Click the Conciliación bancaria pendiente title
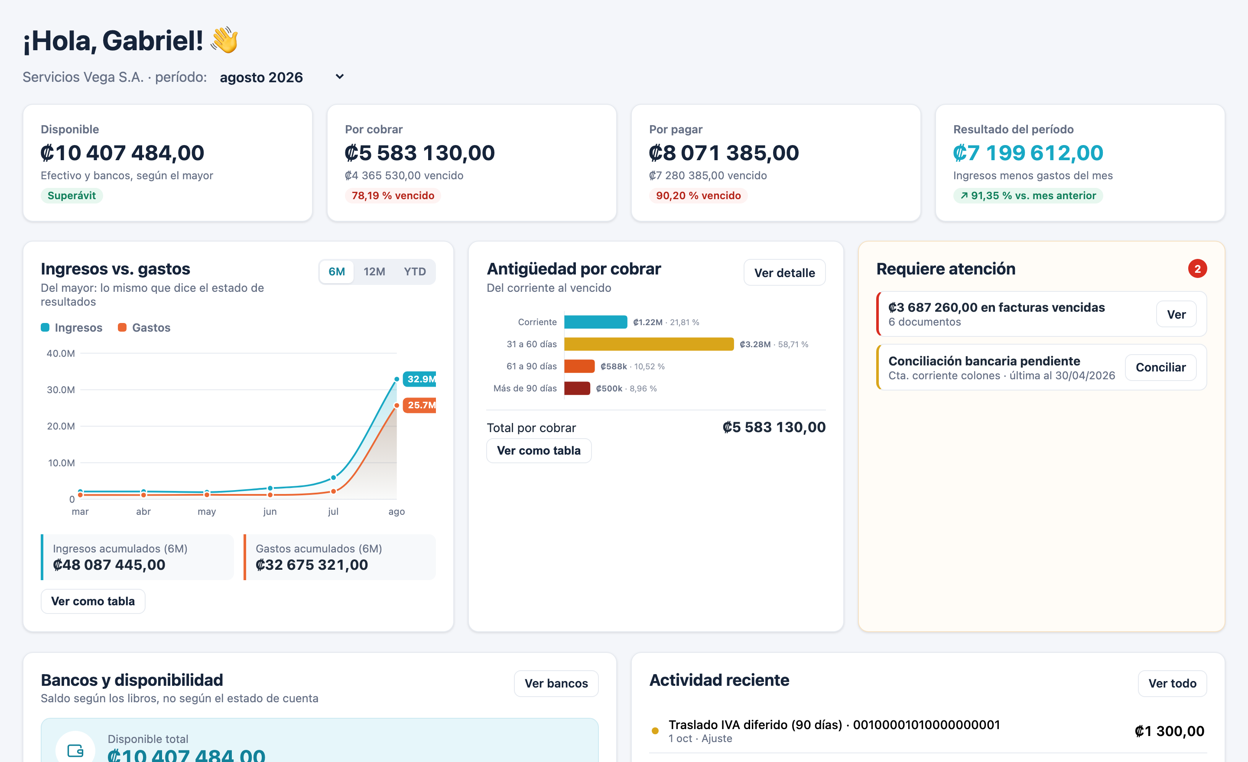The image size is (1248, 762). 984,361
